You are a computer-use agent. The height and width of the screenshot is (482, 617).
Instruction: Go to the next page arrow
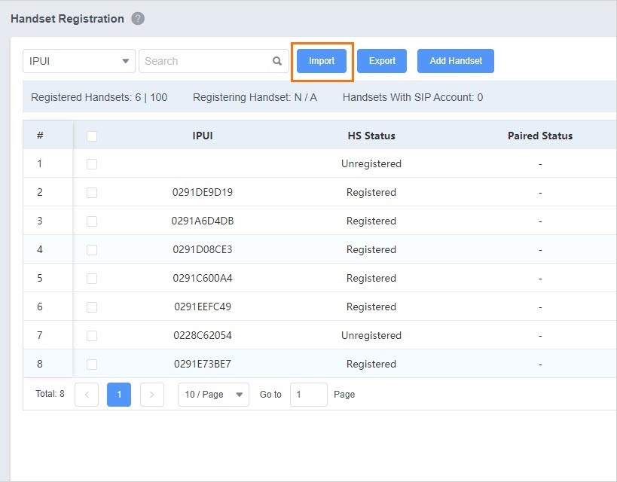tap(152, 394)
